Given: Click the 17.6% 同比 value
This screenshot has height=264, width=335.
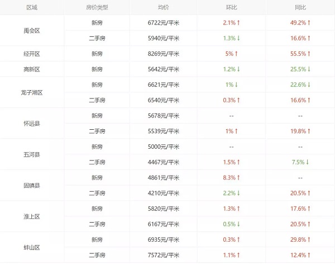Looking at the screenshot, I should click(300, 209).
